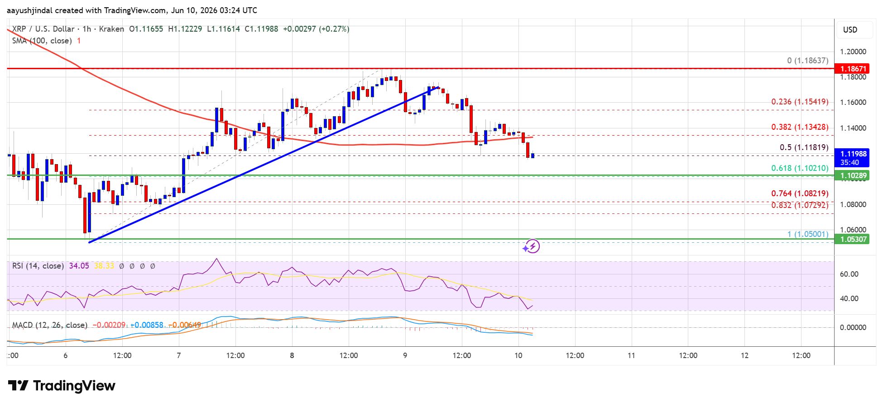Click the 0.236 (1.15419) Fibonacci label
The width and height of the screenshot is (883, 406).
click(x=800, y=102)
